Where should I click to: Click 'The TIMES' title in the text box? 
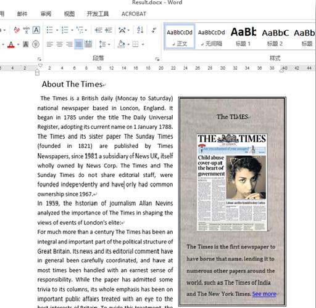tap(232, 117)
